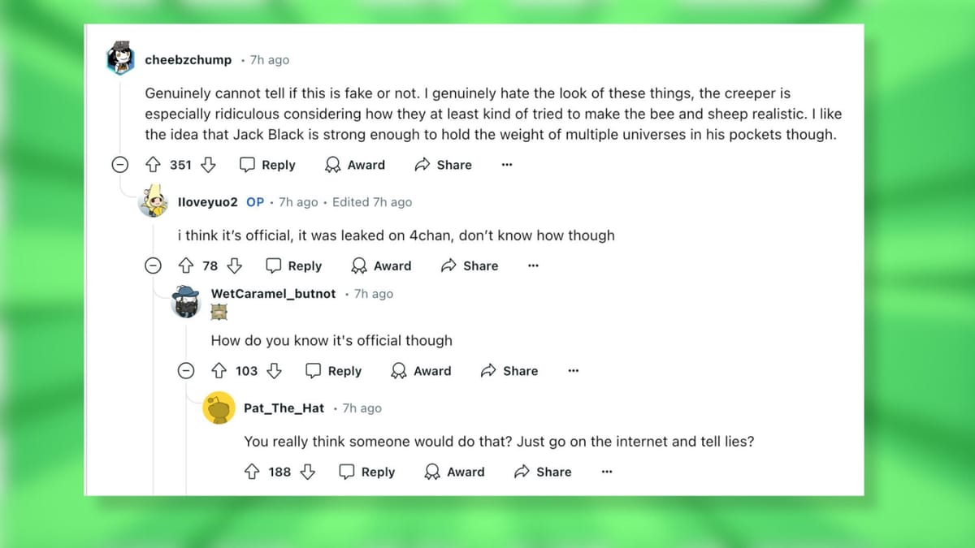Give Award to cheebzchump's comment

coord(355,165)
